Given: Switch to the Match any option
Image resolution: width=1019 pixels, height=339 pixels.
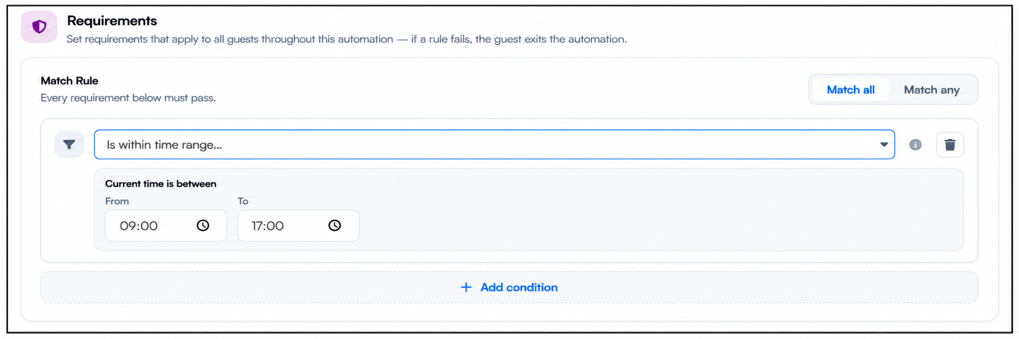Looking at the screenshot, I should click(931, 90).
